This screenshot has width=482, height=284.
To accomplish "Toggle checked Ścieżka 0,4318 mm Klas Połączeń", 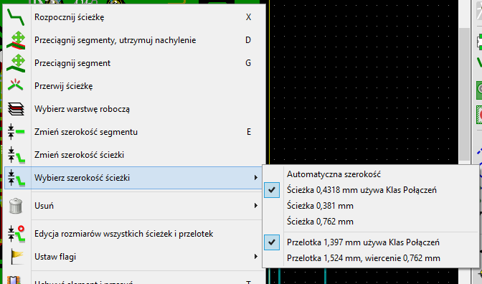I will (361, 190).
